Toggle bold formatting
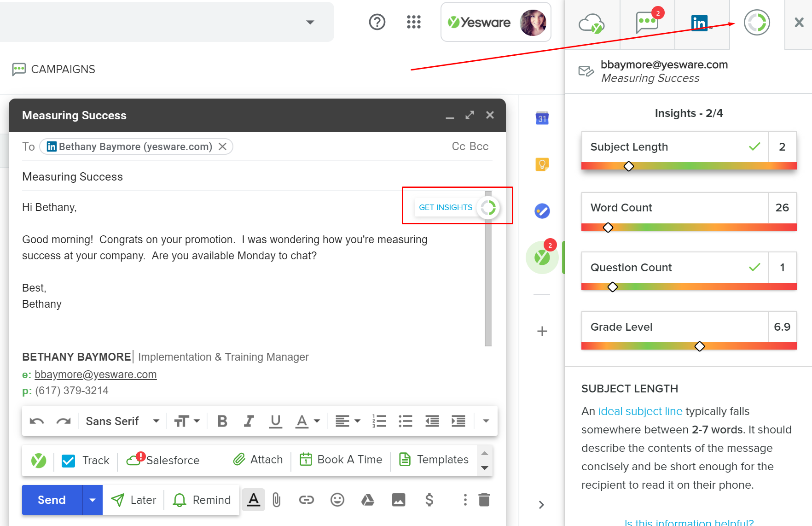Image resolution: width=812 pixels, height=526 pixels. [222, 421]
